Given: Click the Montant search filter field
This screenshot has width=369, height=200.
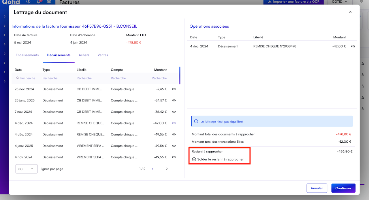Looking at the screenshot, I should pyautogui.click(x=159, y=78).
